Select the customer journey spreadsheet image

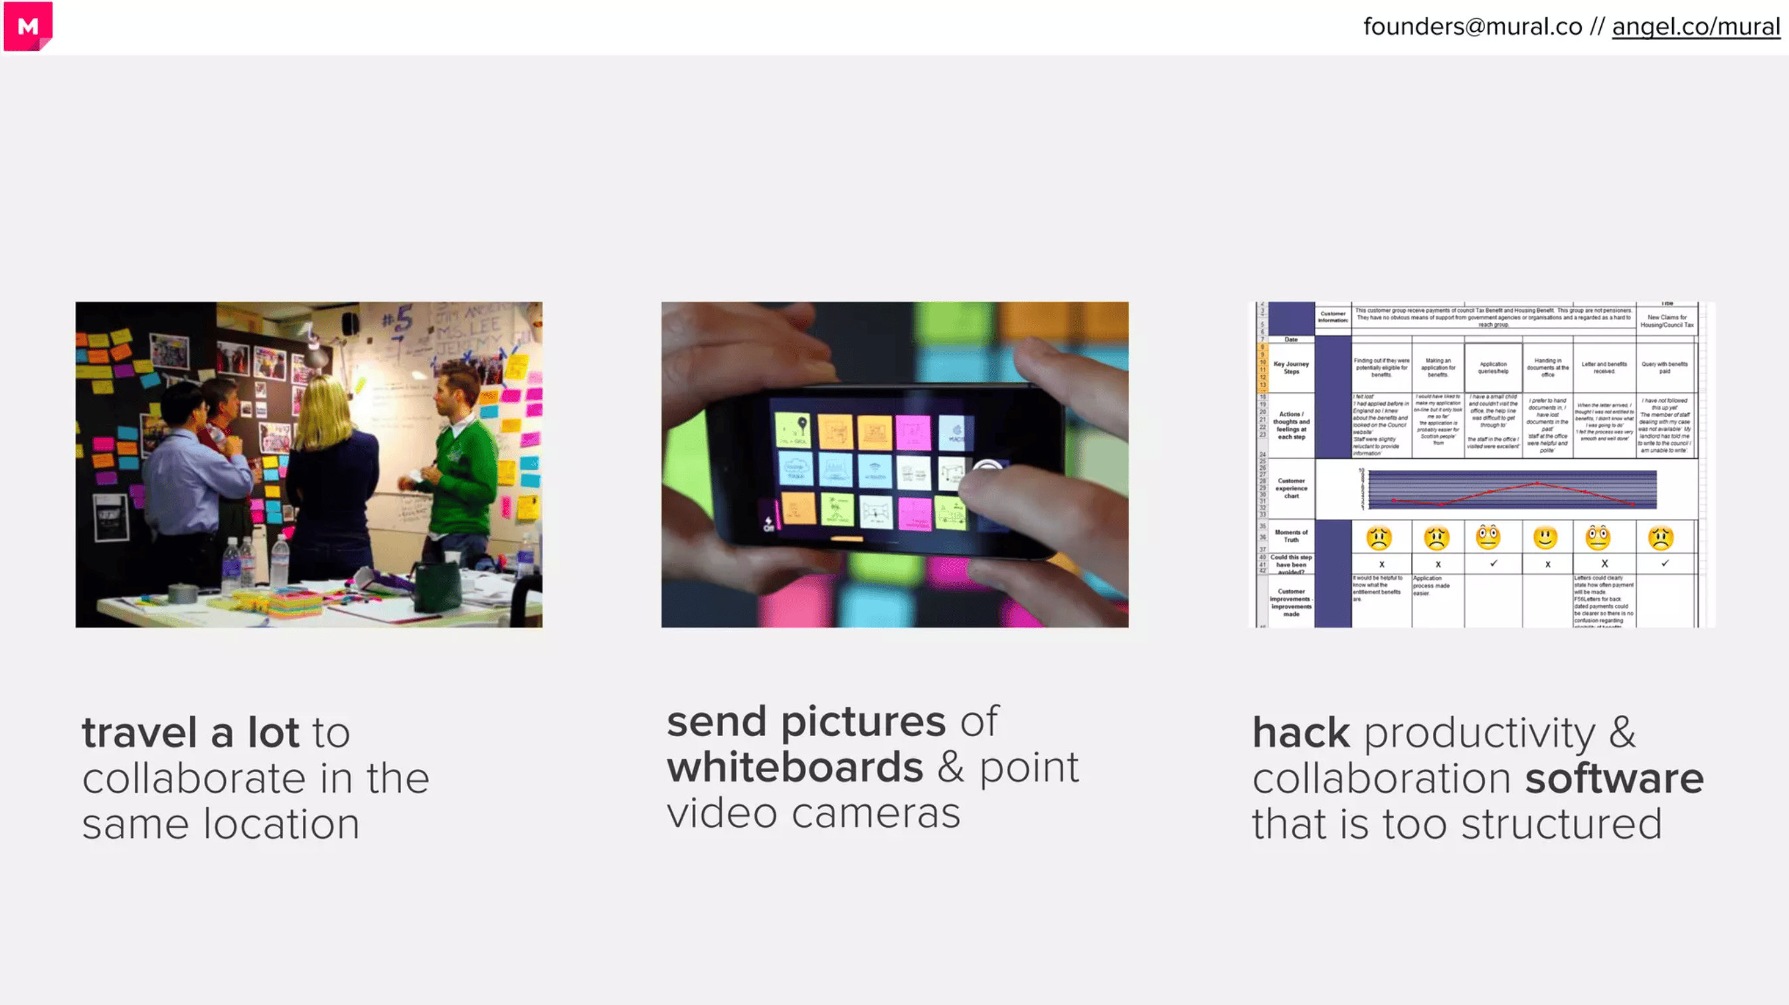tap(1481, 464)
